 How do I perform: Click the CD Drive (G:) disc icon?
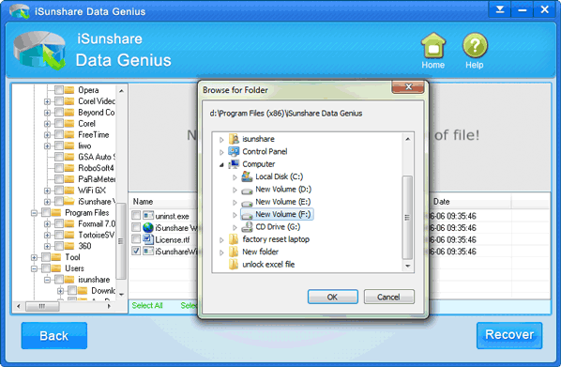tap(247, 226)
